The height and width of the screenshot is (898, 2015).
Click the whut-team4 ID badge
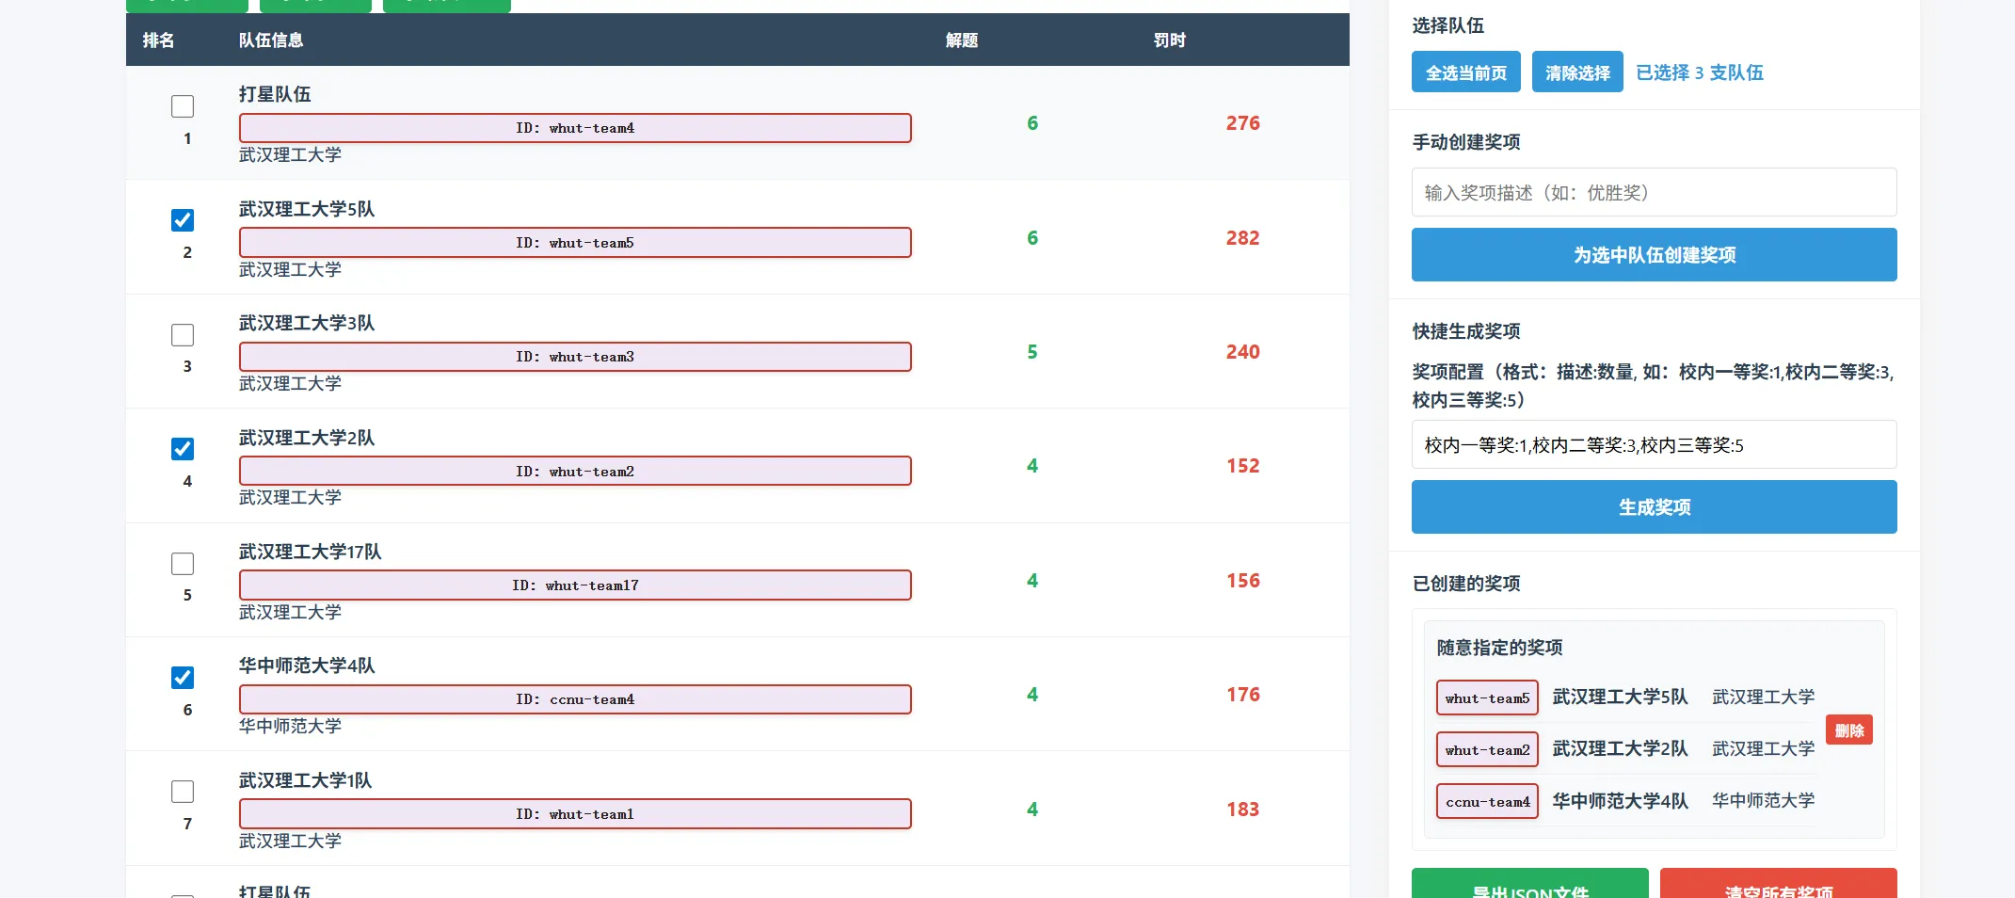tap(575, 128)
